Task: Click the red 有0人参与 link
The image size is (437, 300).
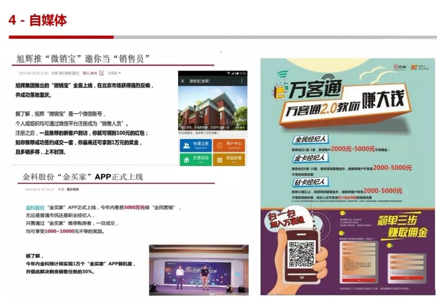Action: tap(90, 73)
